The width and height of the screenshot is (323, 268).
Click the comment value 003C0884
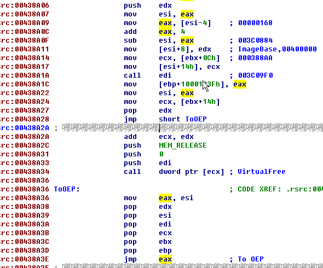coord(255,40)
